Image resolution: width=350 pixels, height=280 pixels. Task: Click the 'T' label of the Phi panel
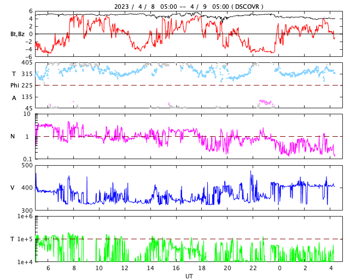14,74
